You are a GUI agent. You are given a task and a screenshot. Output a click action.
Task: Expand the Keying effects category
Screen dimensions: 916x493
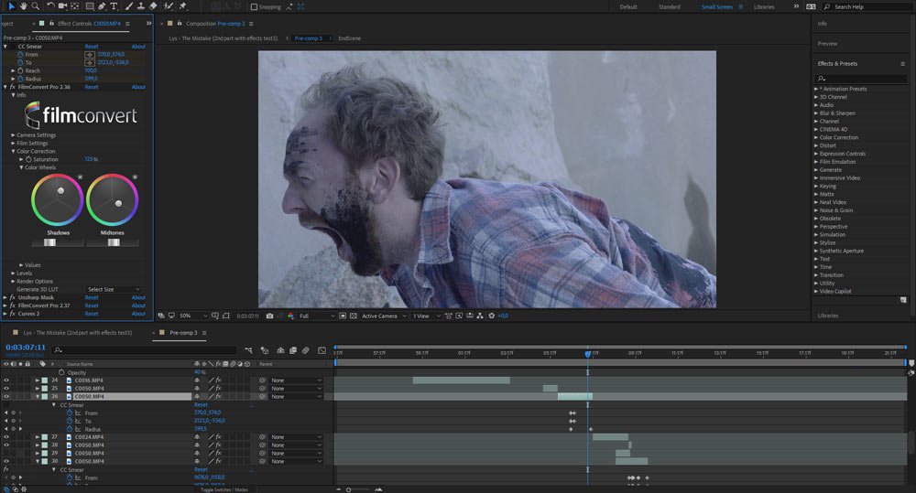tap(816, 186)
